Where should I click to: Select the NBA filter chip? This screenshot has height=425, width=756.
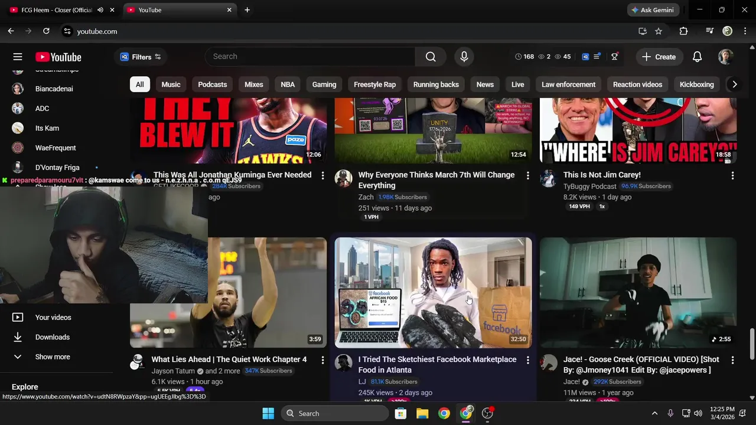click(x=288, y=84)
